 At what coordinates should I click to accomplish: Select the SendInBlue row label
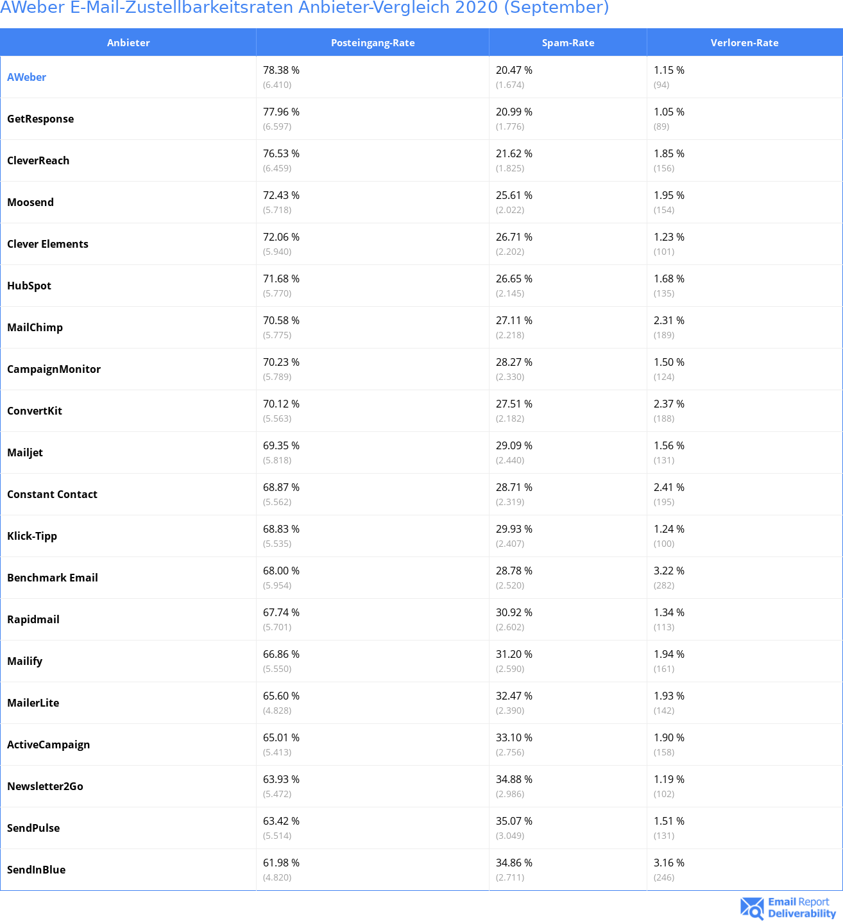(x=36, y=870)
